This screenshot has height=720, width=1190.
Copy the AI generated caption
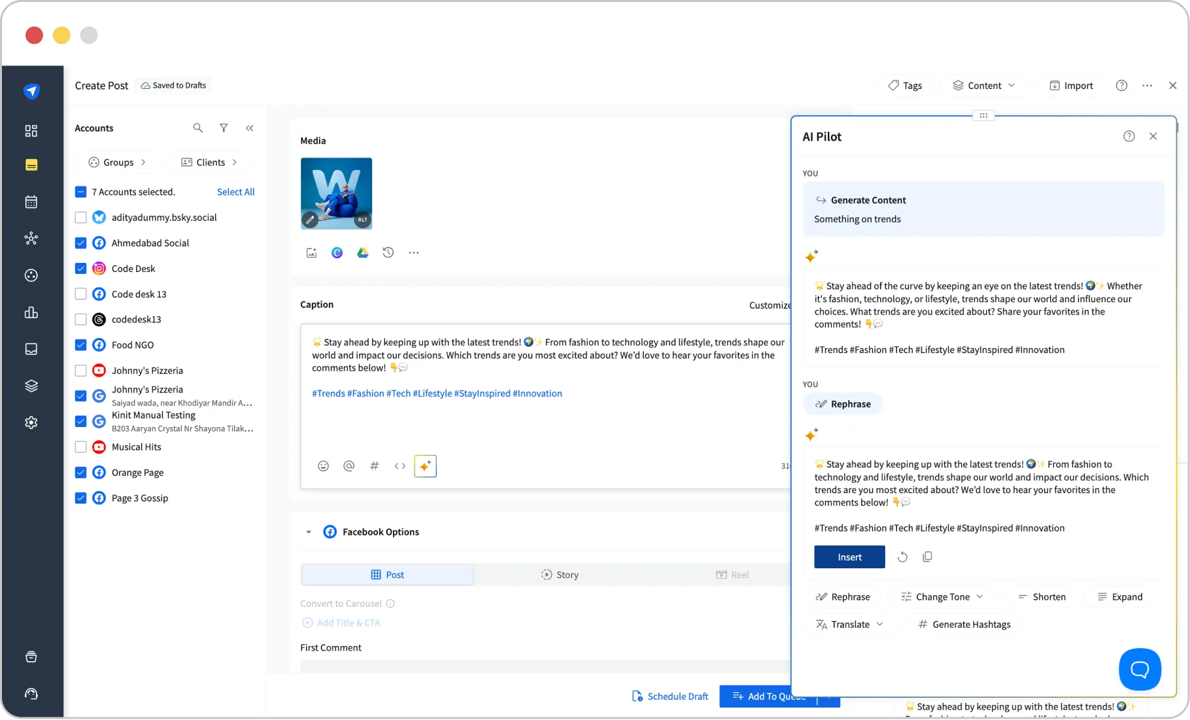coord(927,557)
